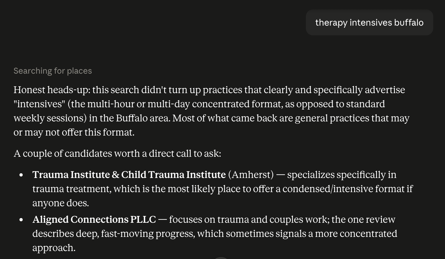This screenshot has width=445, height=259.
Task: Click the scroll-to-bottom button at bottom edge
Action: click(x=221, y=258)
